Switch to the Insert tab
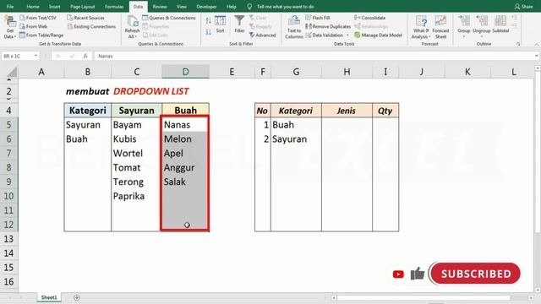541x304 pixels. (54, 7)
